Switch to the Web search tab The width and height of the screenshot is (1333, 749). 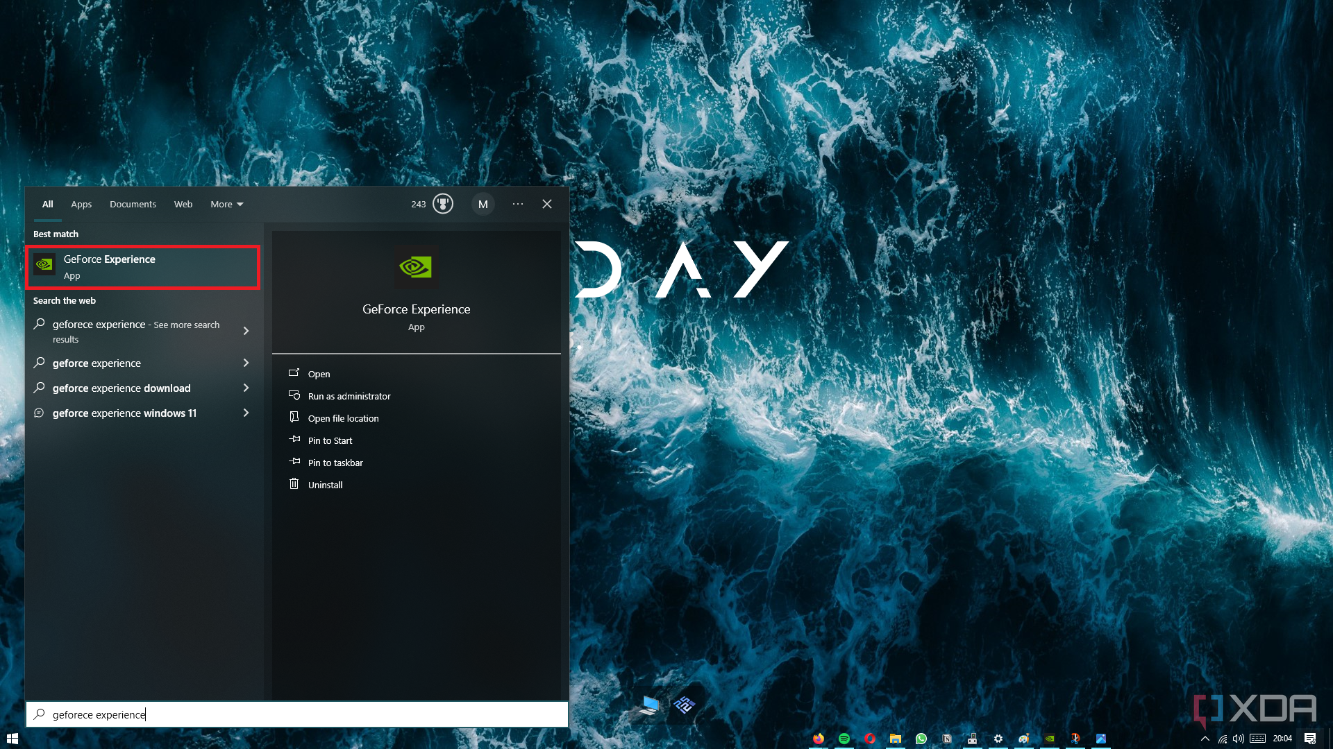click(x=183, y=204)
